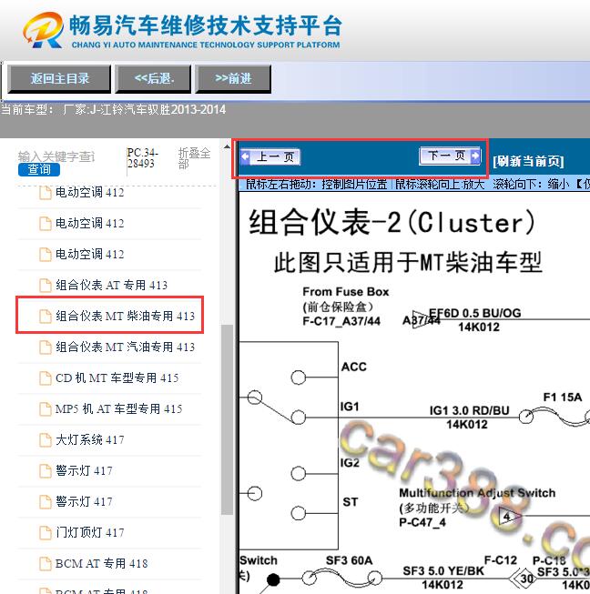Click the 折叠全部 collapse all link

pyautogui.click(x=194, y=158)
